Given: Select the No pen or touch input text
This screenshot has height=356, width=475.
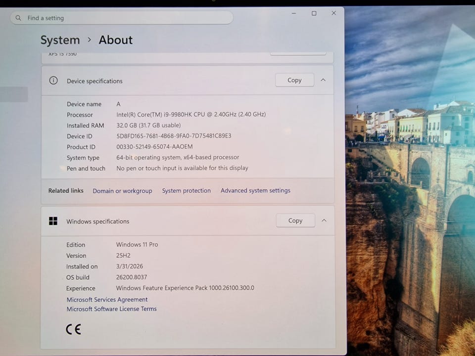Looking at the screenshot, I should [183, 168].
